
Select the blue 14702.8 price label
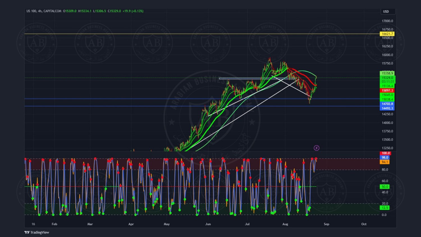coord(387,104)
